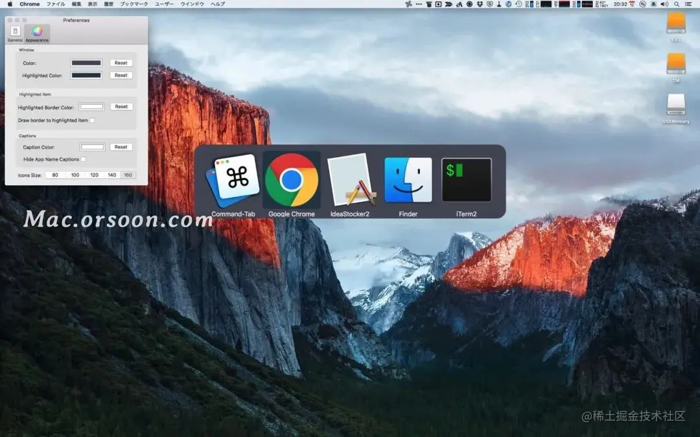
Task: Enable Draw border to highlighted item
Action: click(x=93, y=120)
